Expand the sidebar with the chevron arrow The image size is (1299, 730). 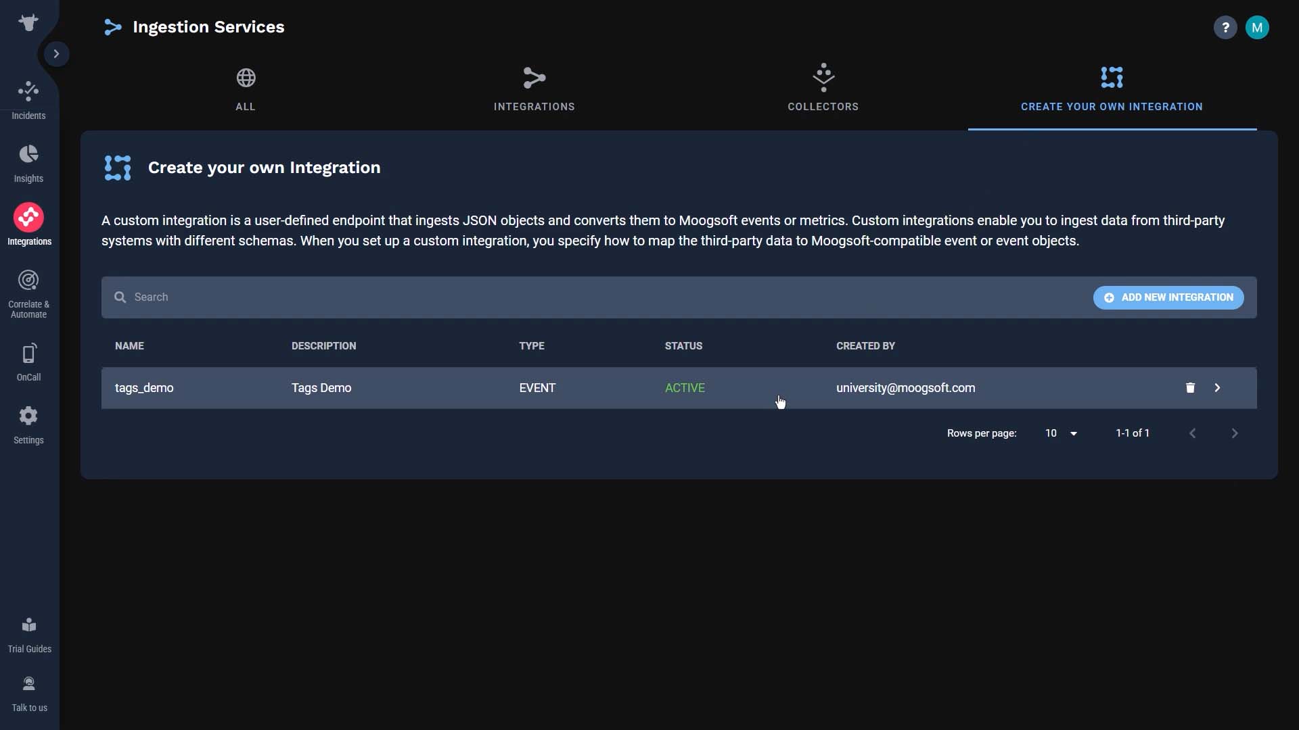(x=57, y=53)
